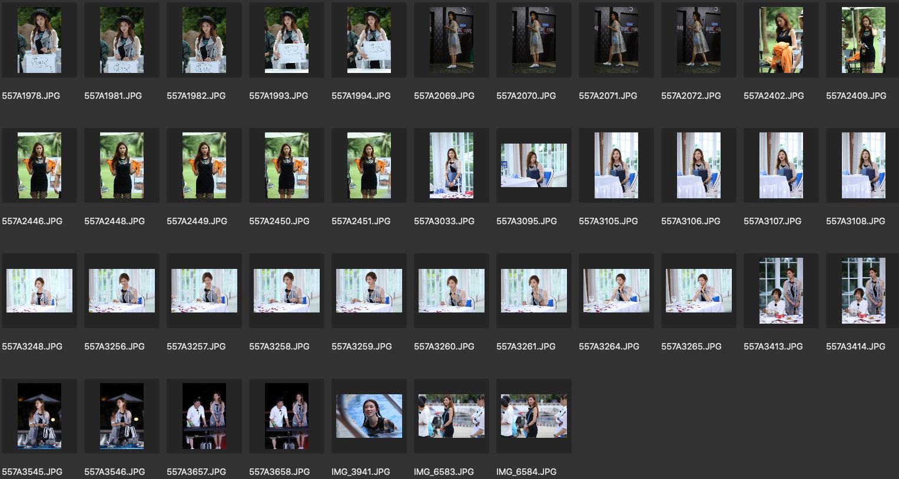
Task: Select night photo 557A3545.JPG
Action: coord(39,416)
